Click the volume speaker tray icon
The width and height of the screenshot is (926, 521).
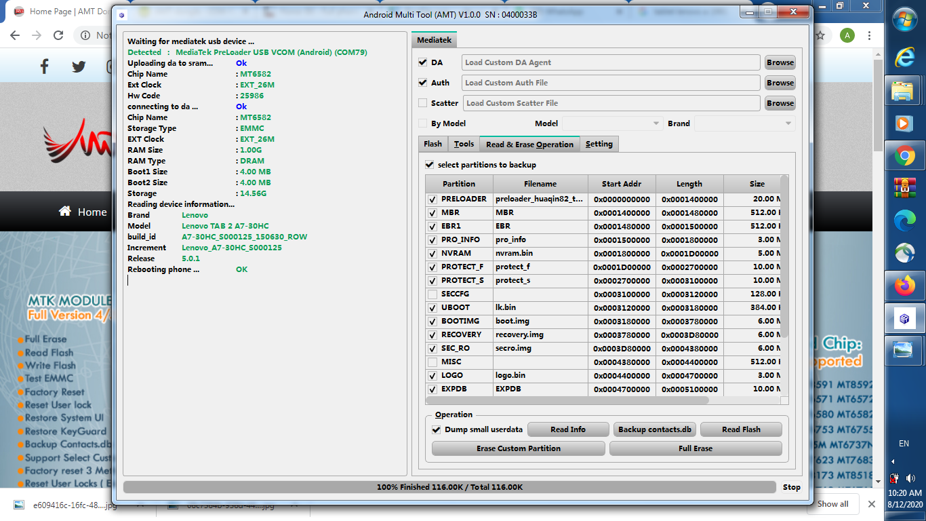910,478
